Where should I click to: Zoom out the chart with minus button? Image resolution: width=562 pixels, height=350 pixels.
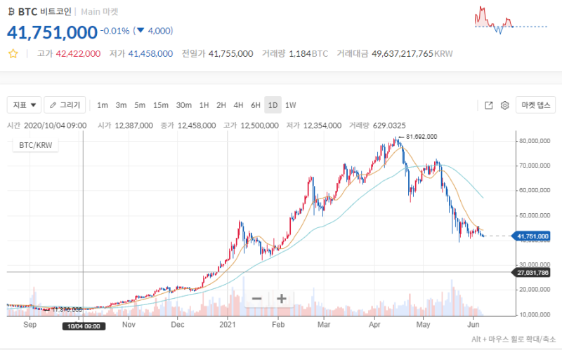click(256, 299)
